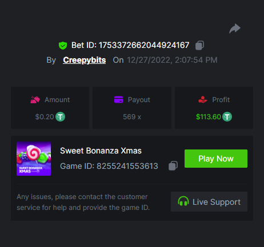Click the bet date and time text

pos(172,60)
